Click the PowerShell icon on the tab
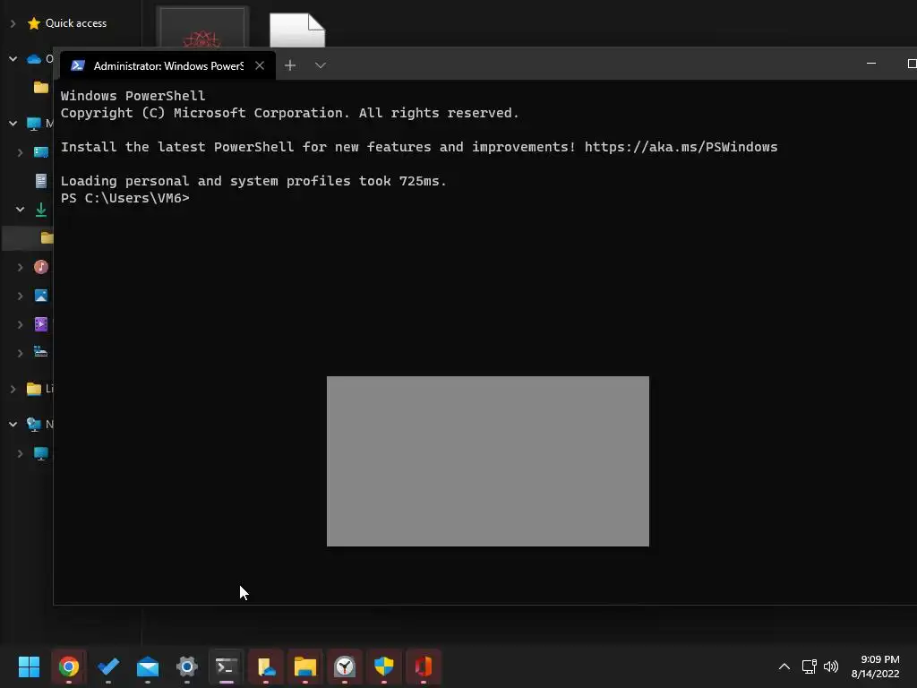This screenshot has height=688, width=917. 78,65
